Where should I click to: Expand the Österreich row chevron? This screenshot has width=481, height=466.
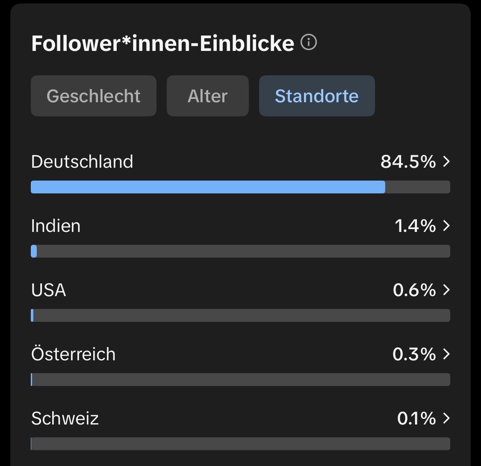coord(446,354)
